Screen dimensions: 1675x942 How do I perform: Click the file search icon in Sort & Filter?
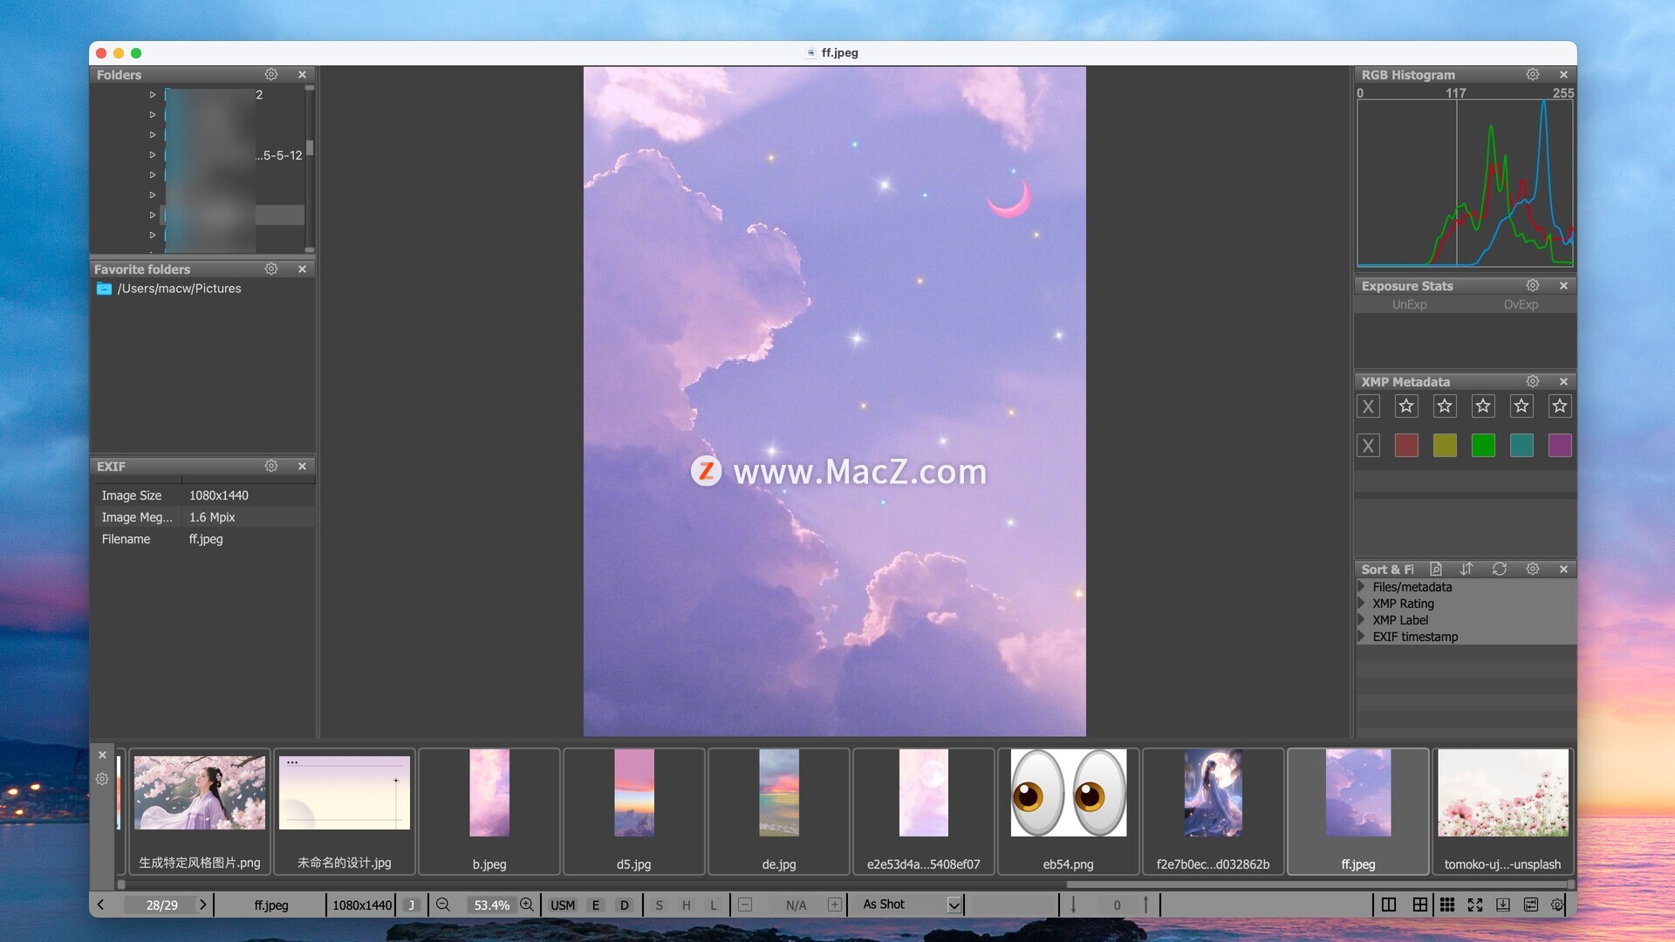click(1436, 569)
